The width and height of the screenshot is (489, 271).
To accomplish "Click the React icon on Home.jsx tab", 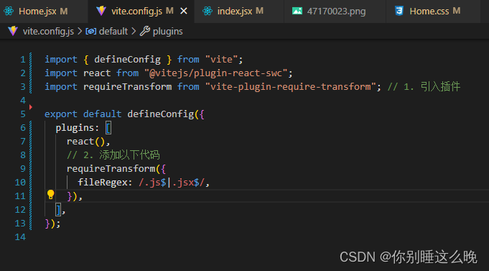I will pos(9,12).
